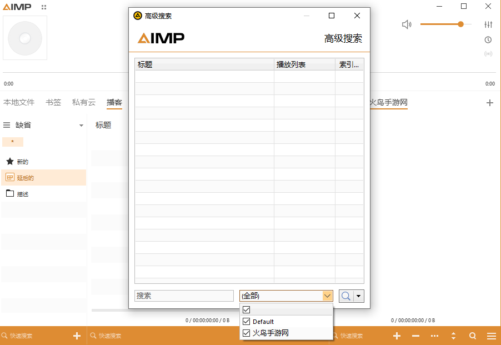Adjust the volume slider
This screenshot has height=345, width=501.
point(445,24)
